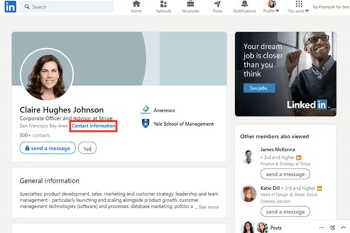Click the compose new message icon
This screenshot has width=350, height=233.
coord(332,228)
